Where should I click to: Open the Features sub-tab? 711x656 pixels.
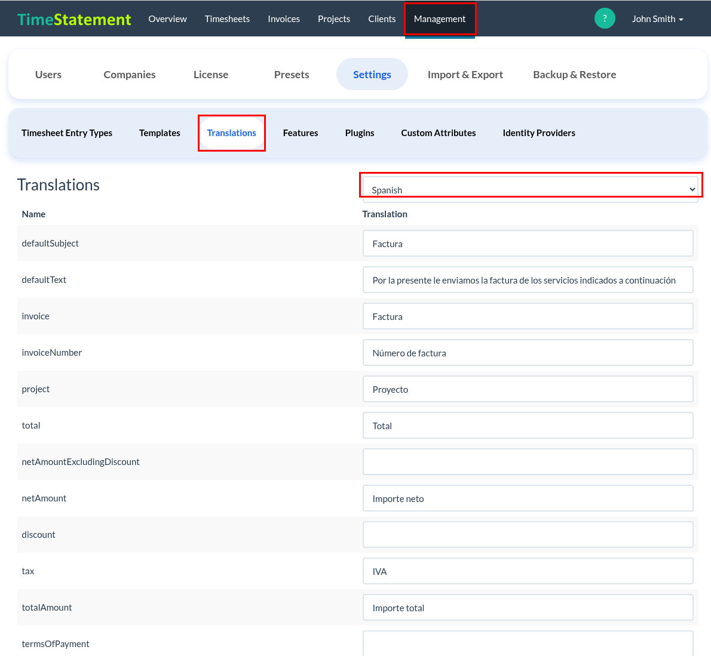pos(300,133)
